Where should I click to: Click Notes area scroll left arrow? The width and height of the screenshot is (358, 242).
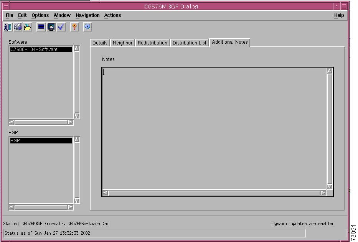click(105, 193)
